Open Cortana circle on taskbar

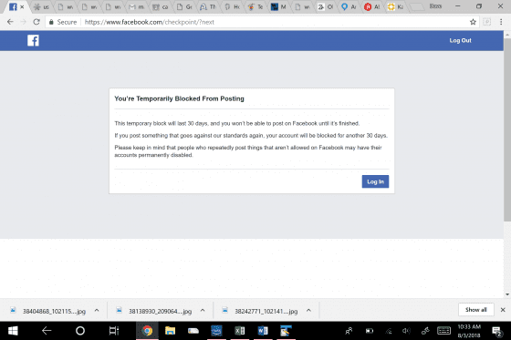80,331
